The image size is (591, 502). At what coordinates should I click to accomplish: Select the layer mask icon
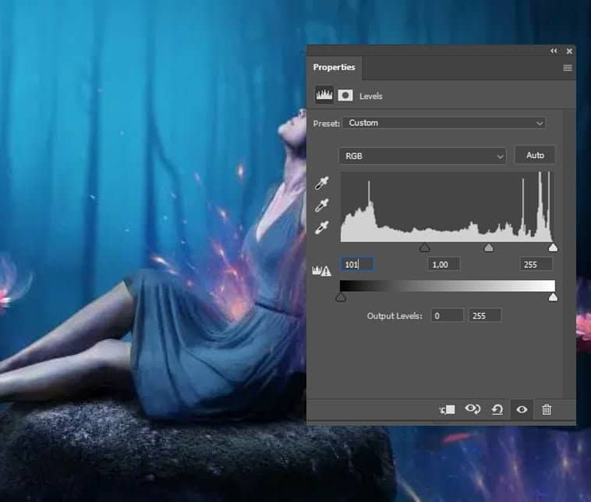coord(345,95)
